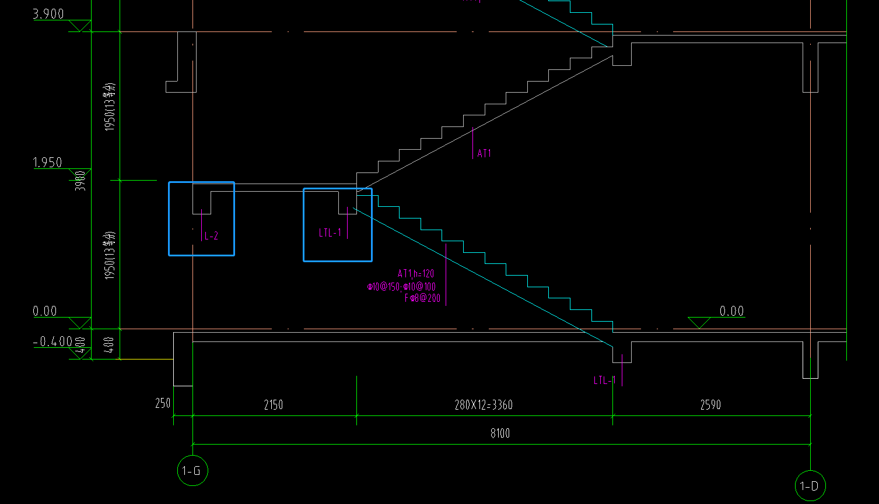
Task: Select the 280X12=3360 dimension text
Action: [x=484, y=404]
